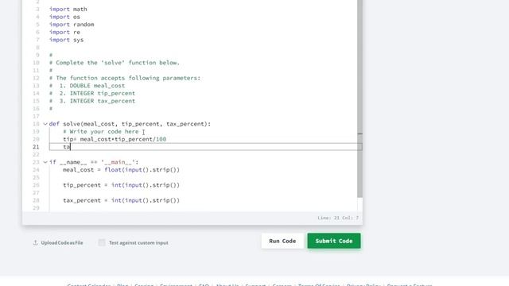The width and height of the screenshot is (509, 286).
Task: Collapse the if __name__ block fold arrow
Action: pyautogui.click(x=45, y=162)
